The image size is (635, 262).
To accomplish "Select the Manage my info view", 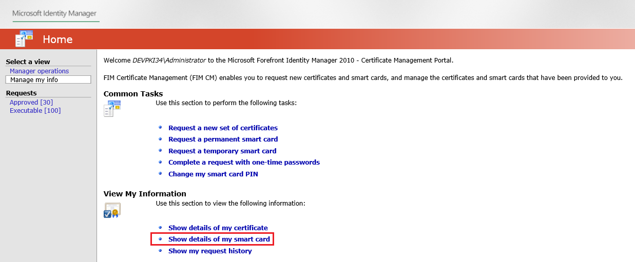I will tap(48, 79).
